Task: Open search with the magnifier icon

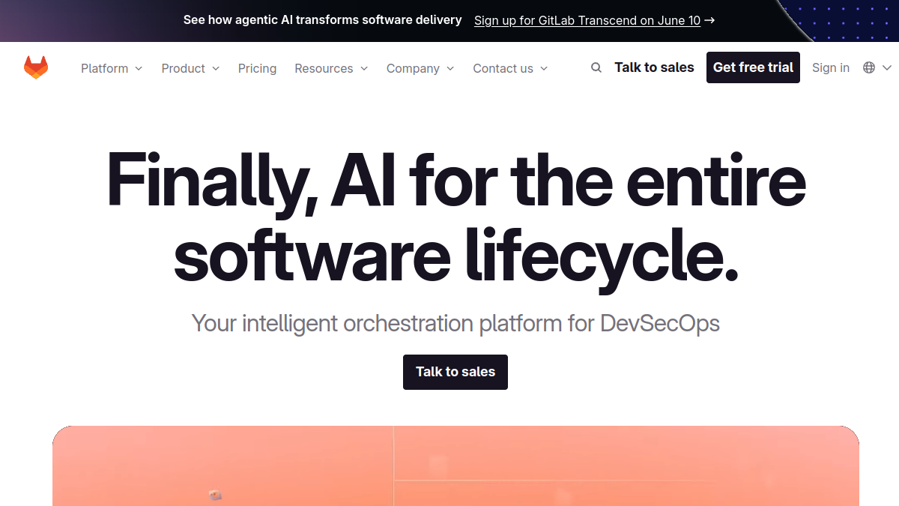Action: 596,67
